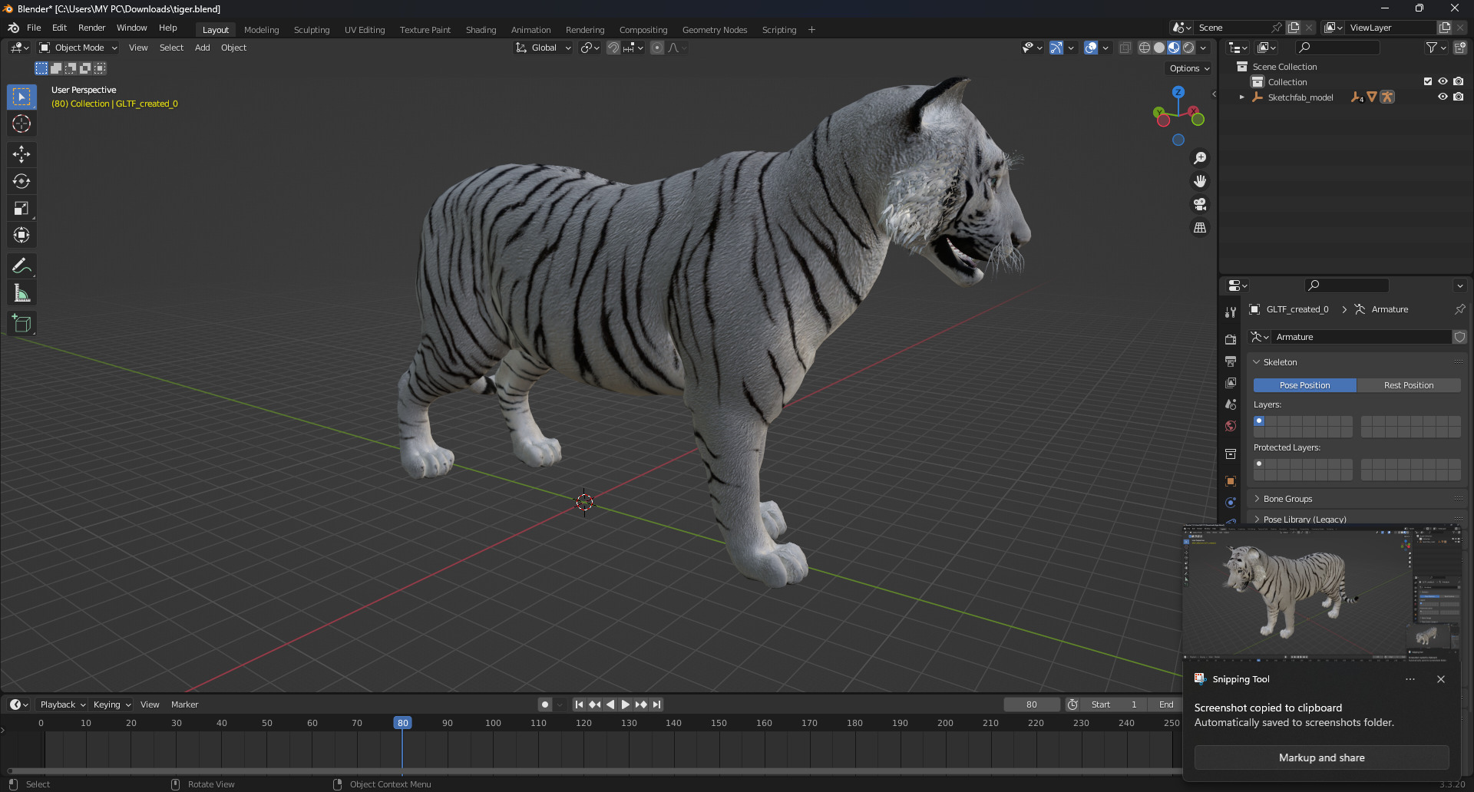Click the Z axis on navigation gizmo

(1178, 92)
